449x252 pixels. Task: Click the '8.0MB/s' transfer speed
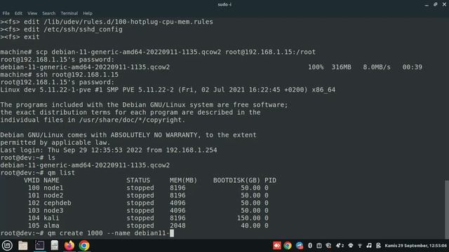[x=377, y=67]
